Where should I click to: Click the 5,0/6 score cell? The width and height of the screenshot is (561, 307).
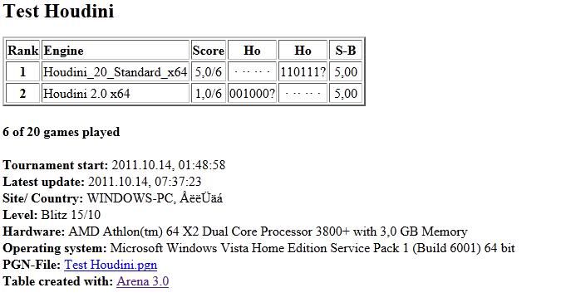pos(209,72)
